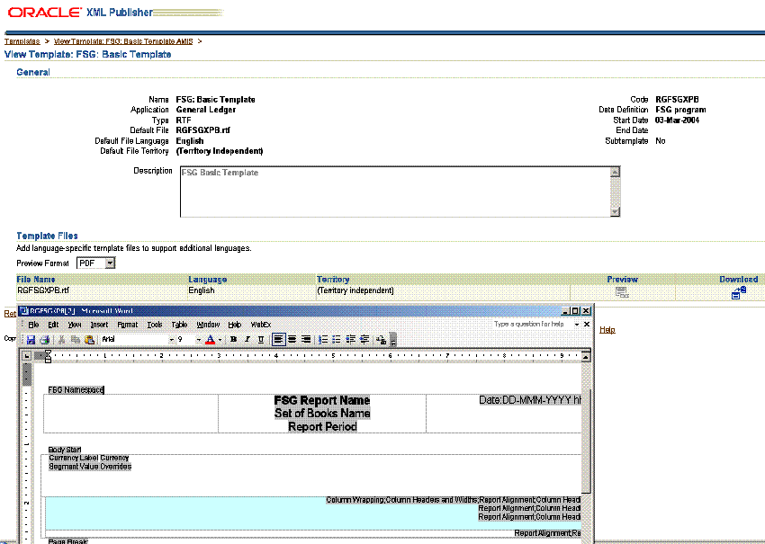This screenshot has width=765, height=544.
Task: Close the Word document with the menu bar X
Action: coord(587,325)
